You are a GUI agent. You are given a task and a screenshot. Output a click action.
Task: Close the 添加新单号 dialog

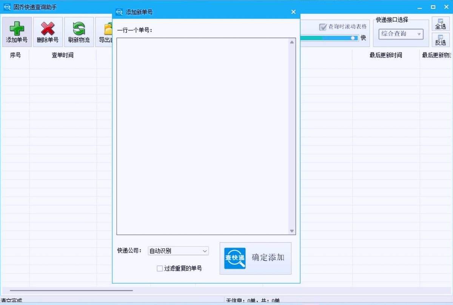point(293,12)
